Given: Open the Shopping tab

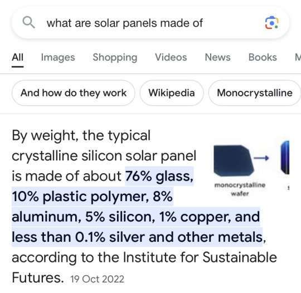Looking at the screenshot, I should click(115, 57).
